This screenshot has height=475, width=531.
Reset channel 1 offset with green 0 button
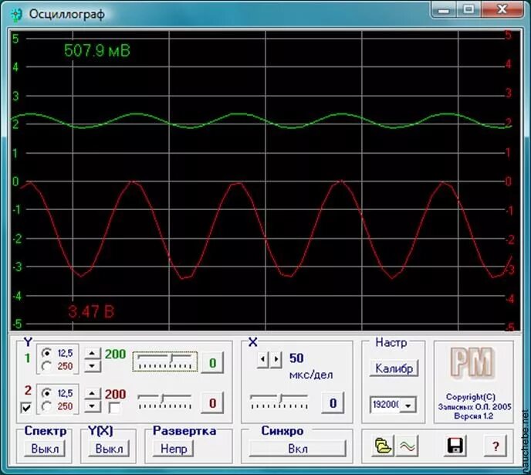[x=212, y=363]
